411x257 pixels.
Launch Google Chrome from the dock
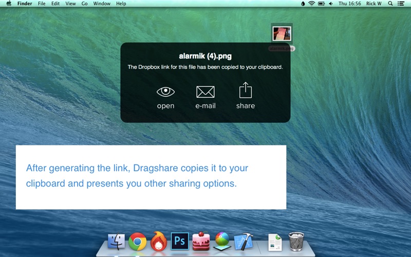pyautogui.click(x=138, y=241)
